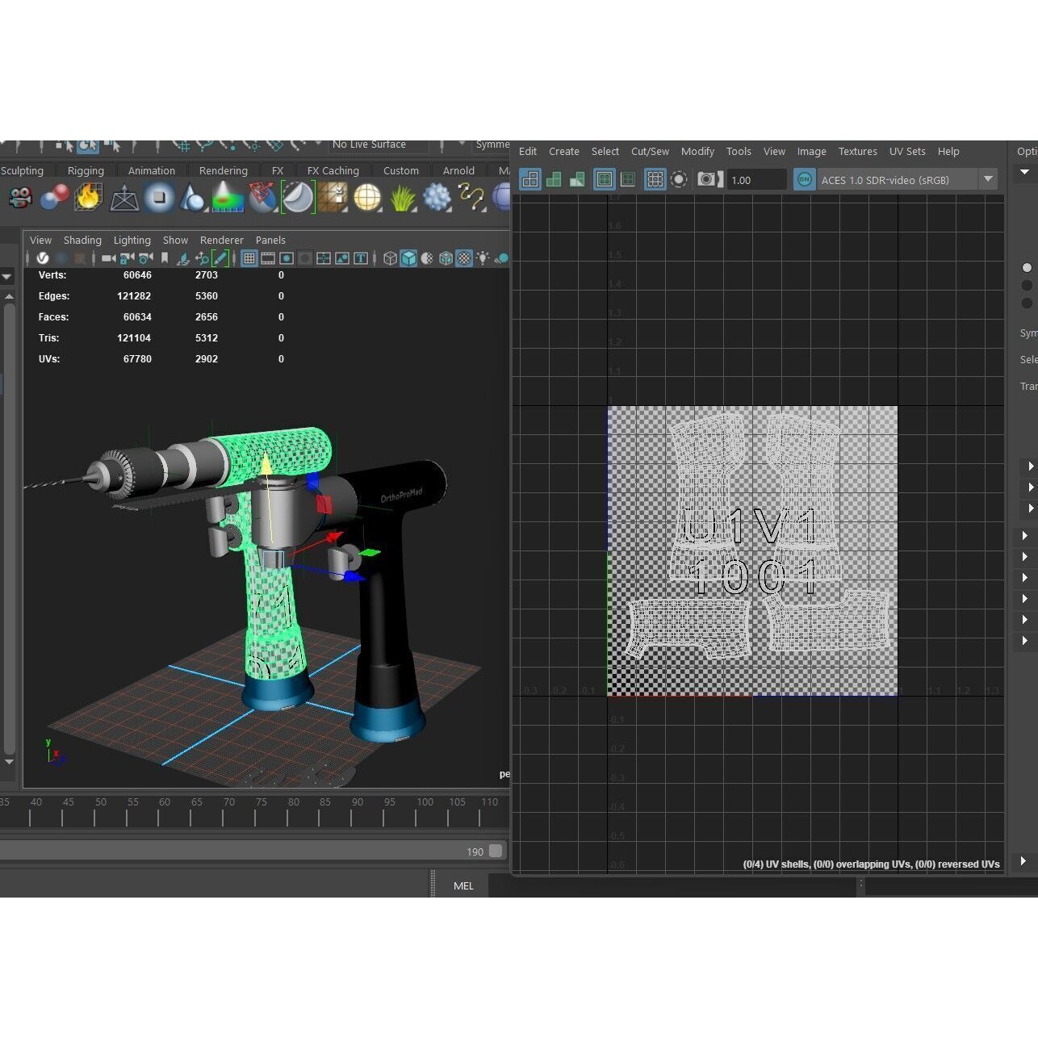Open the Cut/Sew menu in the UV Editor

[650, 152]
